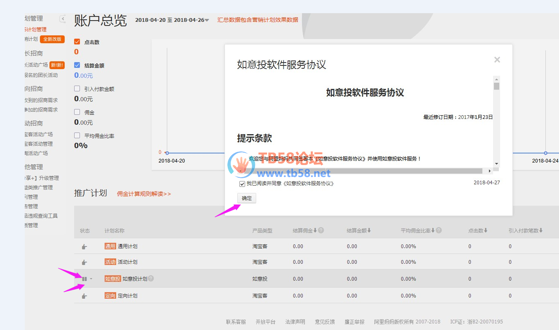
Task: Collapse the left sidebar with the arrow icon
Action: click(x=63, y=19)
